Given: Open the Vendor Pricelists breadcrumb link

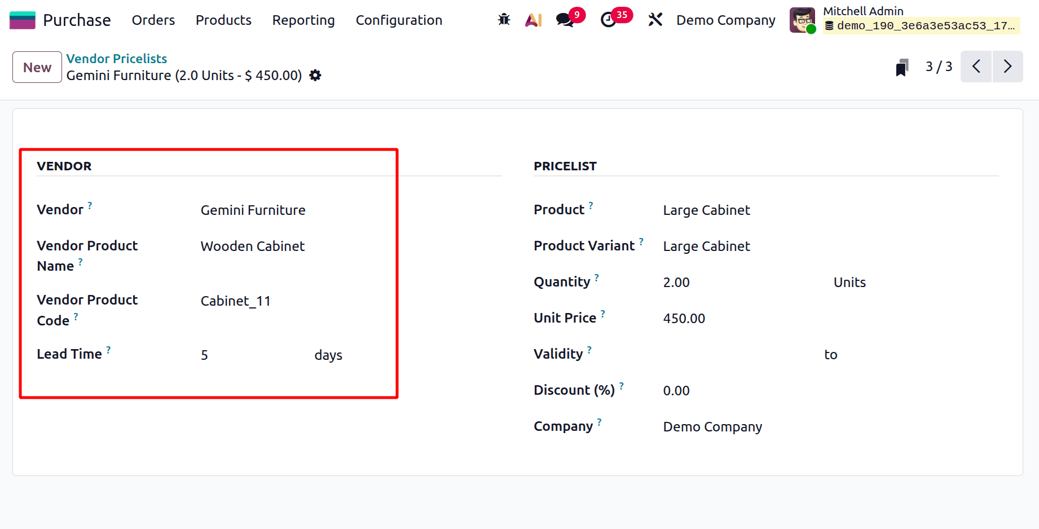Looking at the screenshot, I should pyautogui.click(x=116, y=58).
